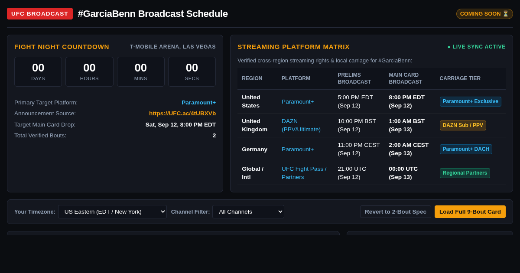The width and height of the screenshot is (520, 273).
Task: Click Paramount+ platform in United States row
Action: click(298, 101)
